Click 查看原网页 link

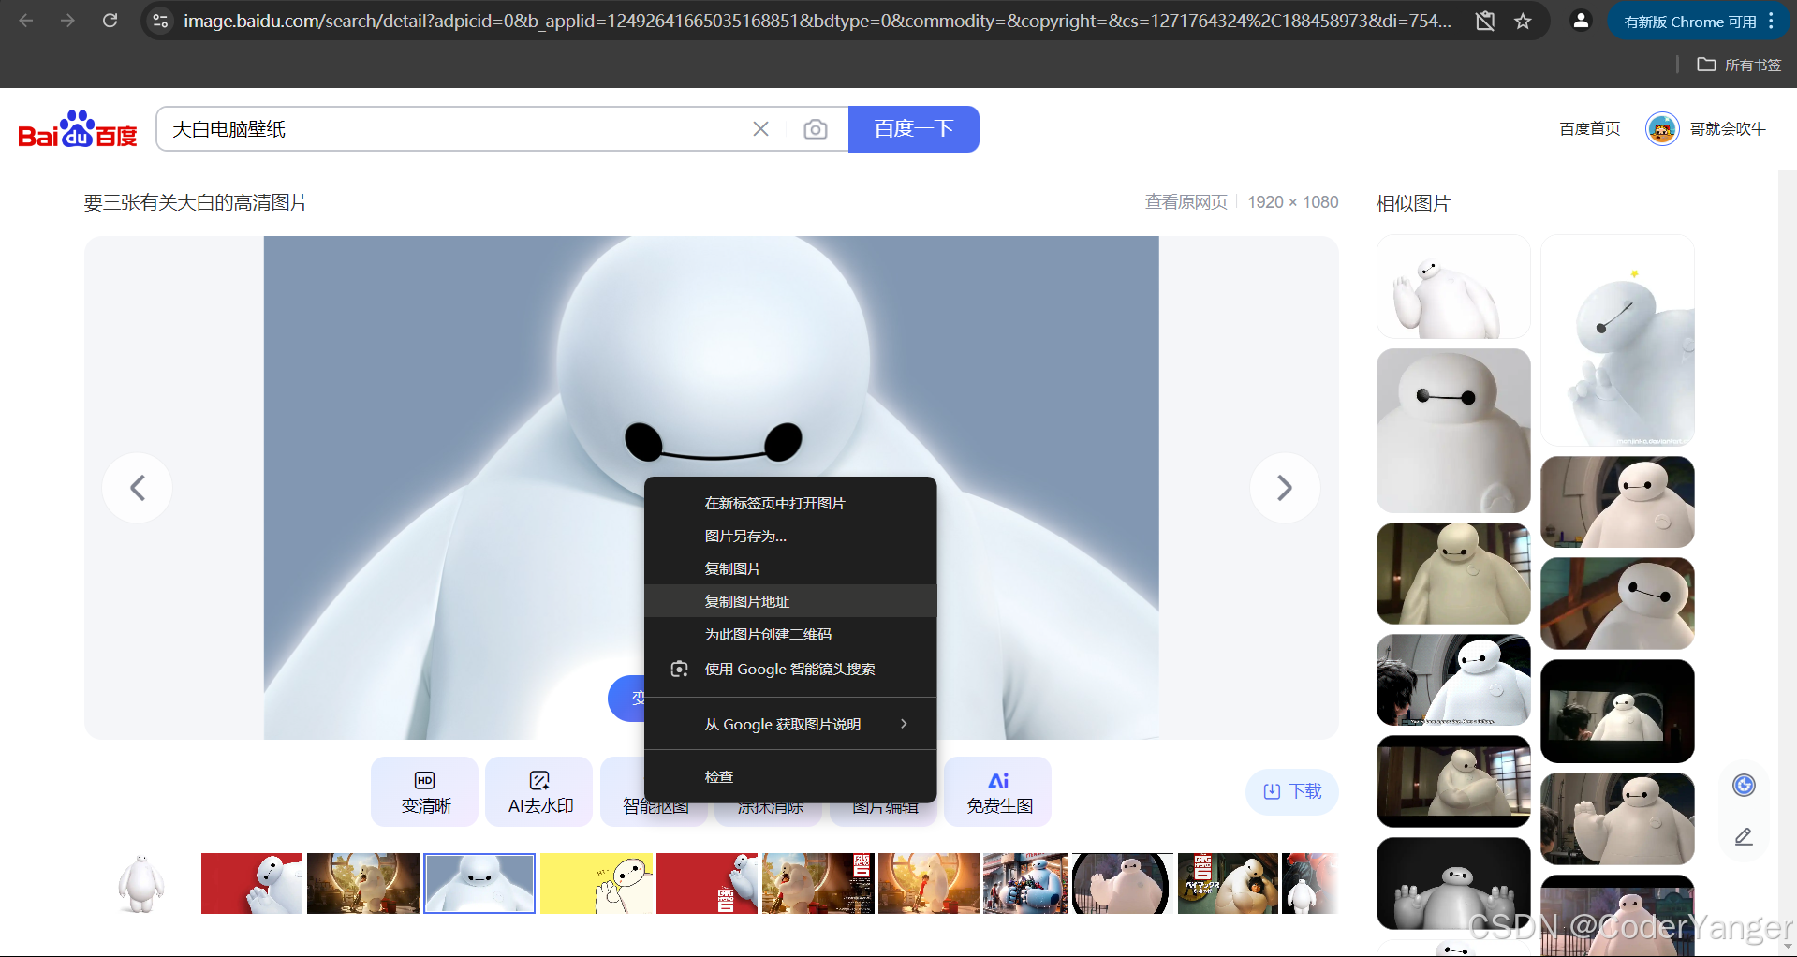(1186, 202)
